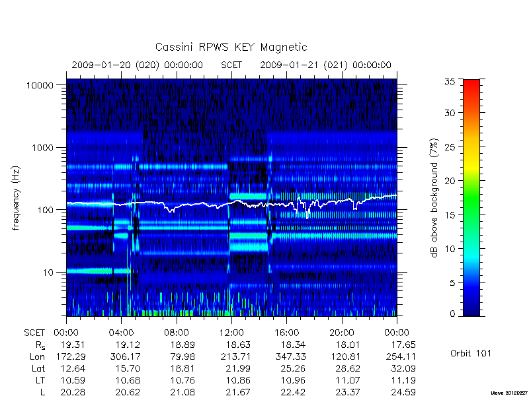Click the Rs value '19.31'
This screenshot has height=396, width=529.
73,345
